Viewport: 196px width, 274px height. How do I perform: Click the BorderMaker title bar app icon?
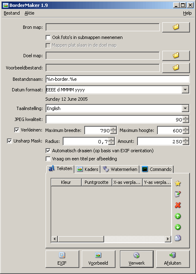(6, 5)
